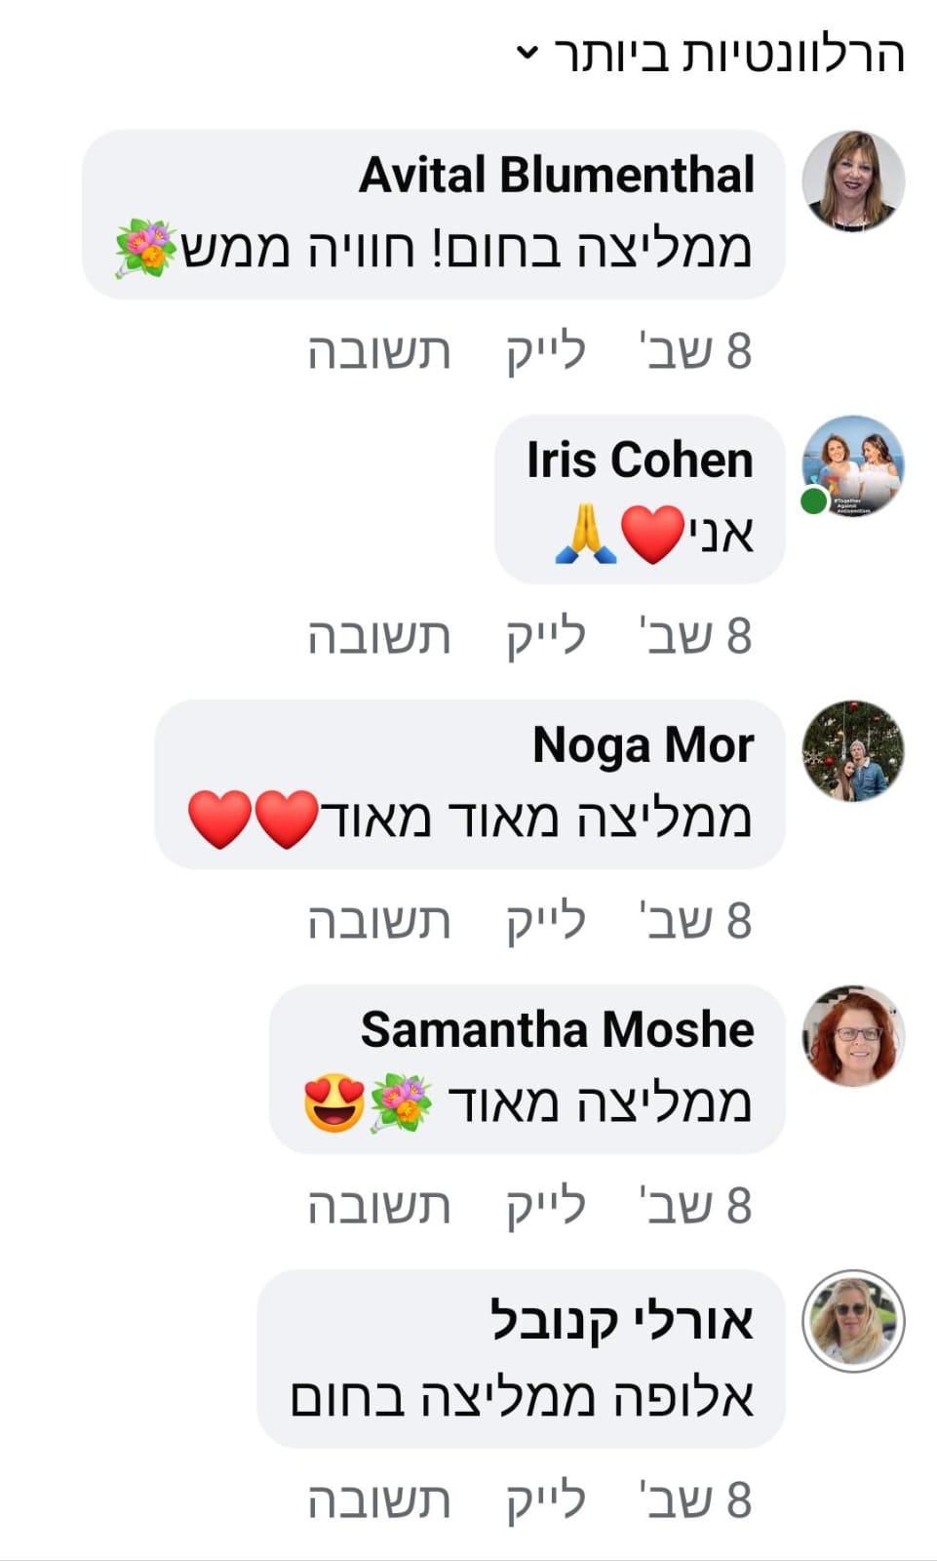Reply to Noga Mor's comment
937x1561 pixels.
click(x=379, y=921)
